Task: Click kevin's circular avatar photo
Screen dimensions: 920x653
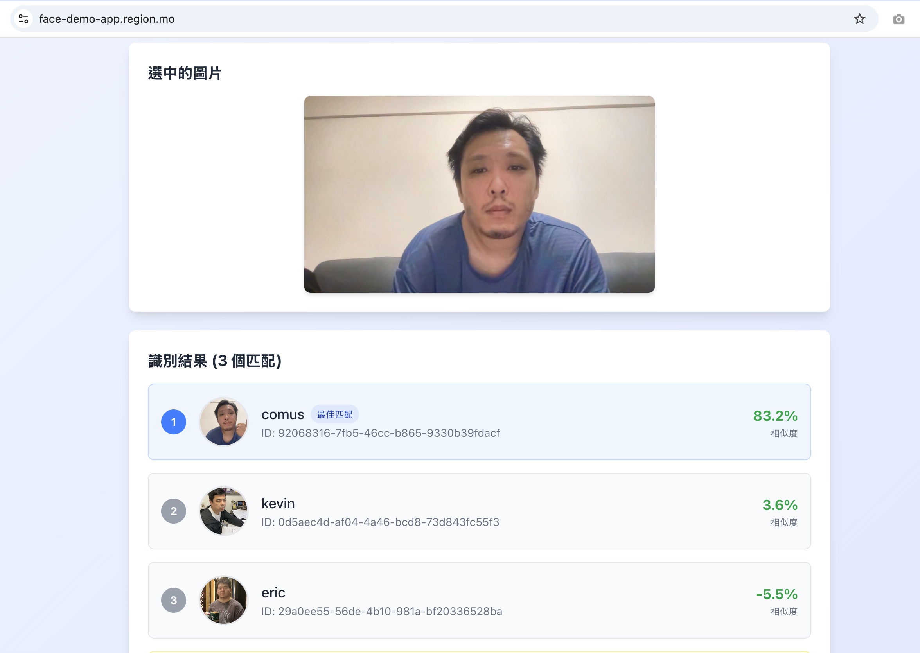Action: 224,511
